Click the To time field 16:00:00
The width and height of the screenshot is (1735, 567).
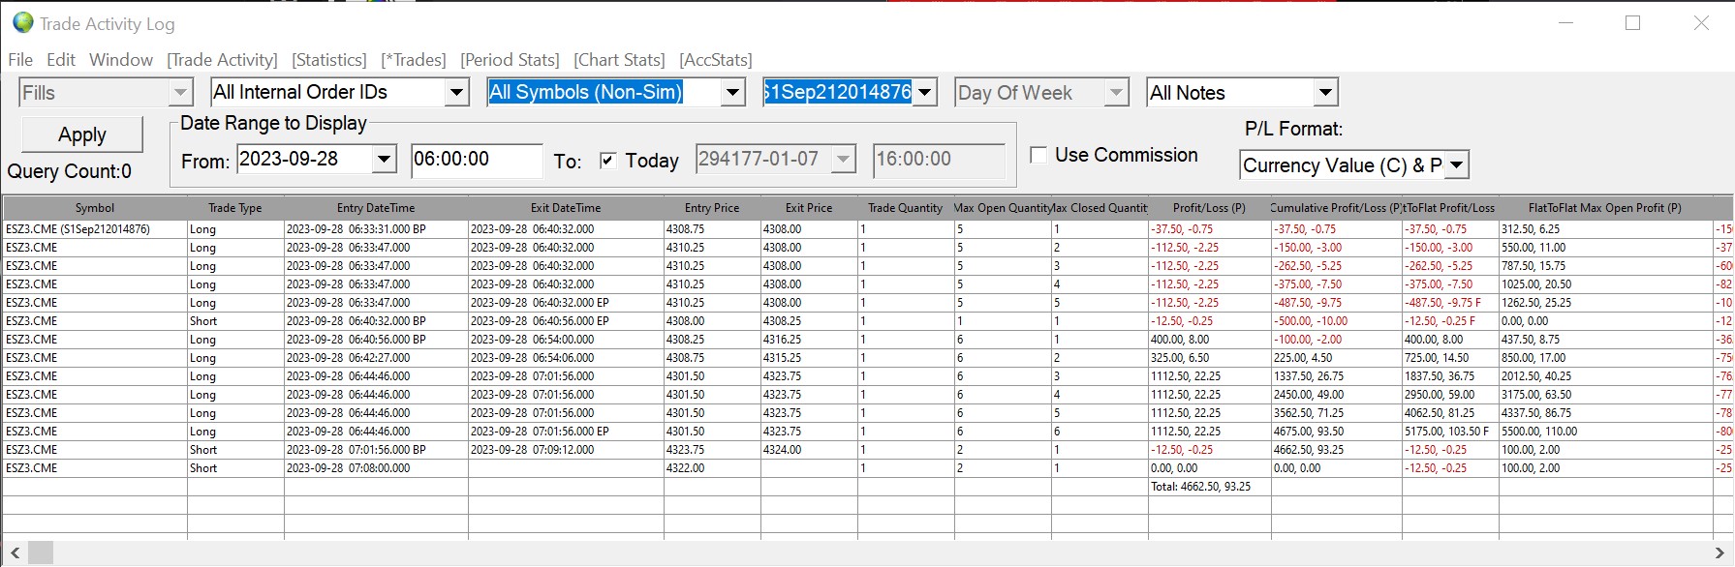[x=939, y=160]
